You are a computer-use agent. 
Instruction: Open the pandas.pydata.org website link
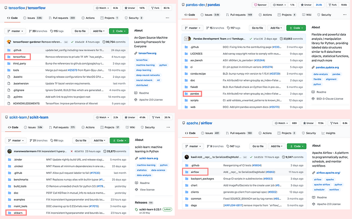point(327,67)
